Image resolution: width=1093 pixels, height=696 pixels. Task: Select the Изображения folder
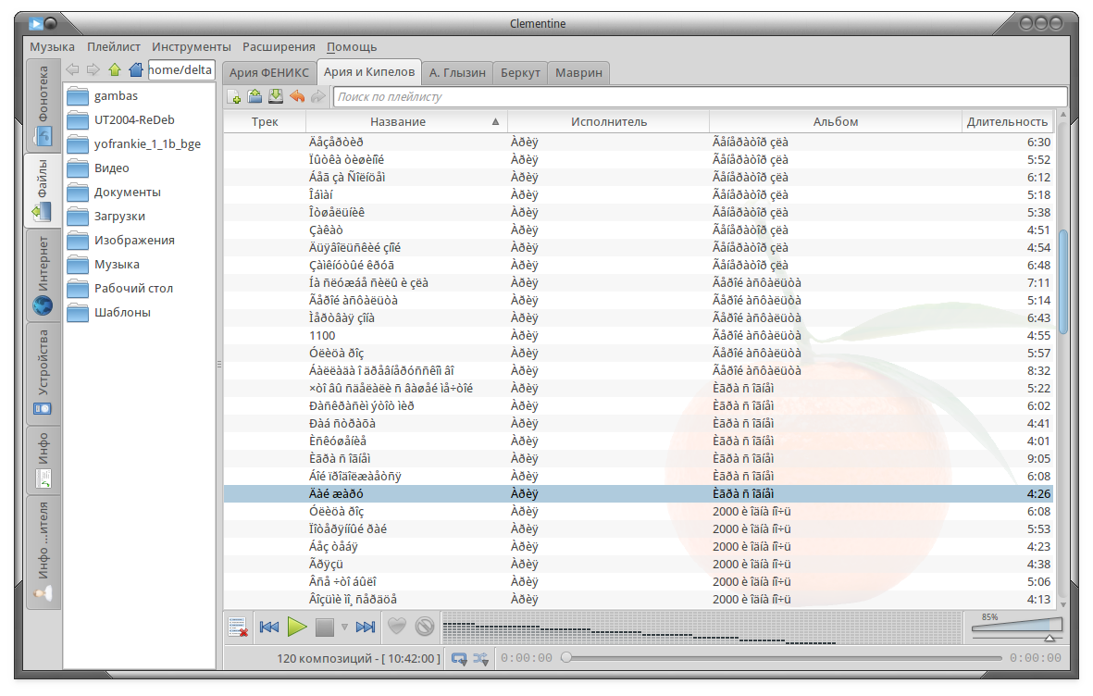140,241
